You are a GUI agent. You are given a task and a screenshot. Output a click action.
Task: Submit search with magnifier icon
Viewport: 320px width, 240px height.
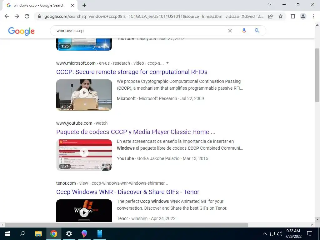(x=257, y=31)
